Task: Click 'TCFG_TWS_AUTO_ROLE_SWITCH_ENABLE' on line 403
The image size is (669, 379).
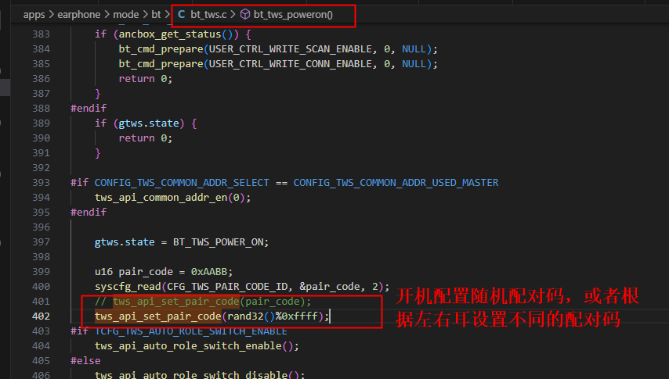Action: pos(190,331)
